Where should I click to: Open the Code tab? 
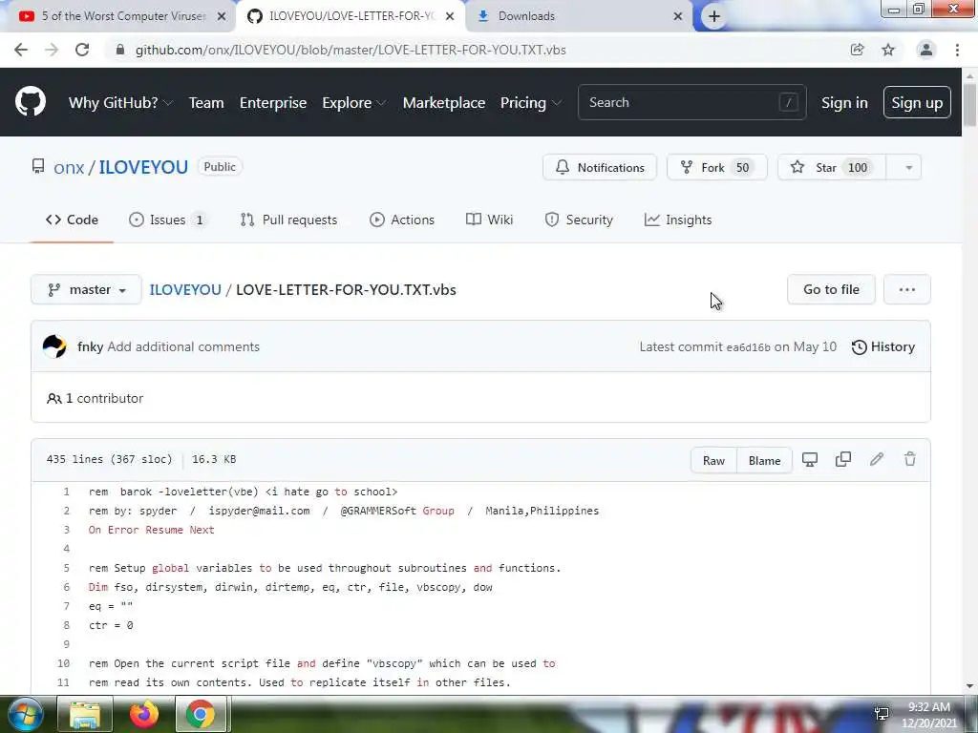(x=72, y=220)
